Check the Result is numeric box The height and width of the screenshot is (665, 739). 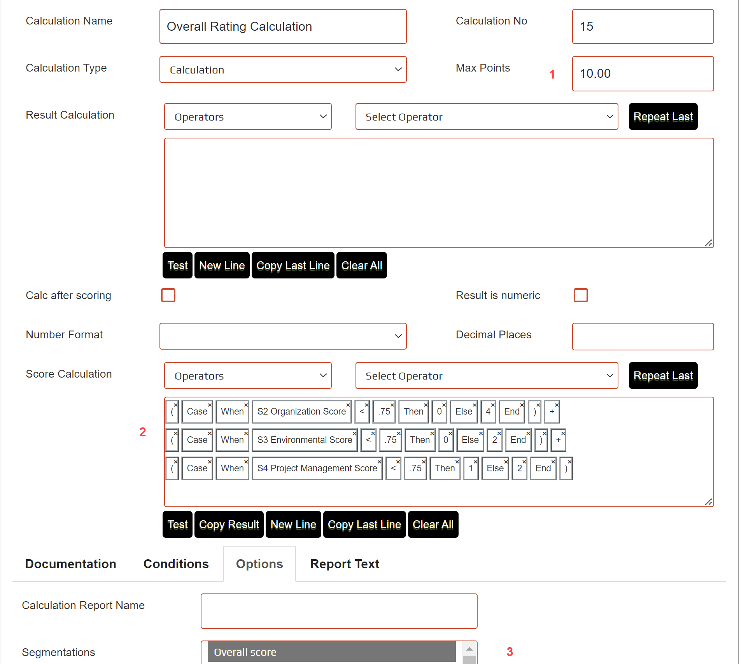(580, 295)
